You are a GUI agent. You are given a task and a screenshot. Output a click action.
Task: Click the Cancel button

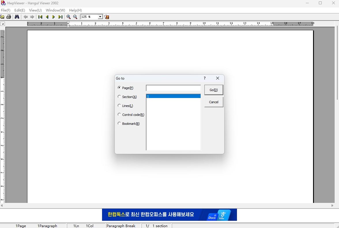pos(214,102)
